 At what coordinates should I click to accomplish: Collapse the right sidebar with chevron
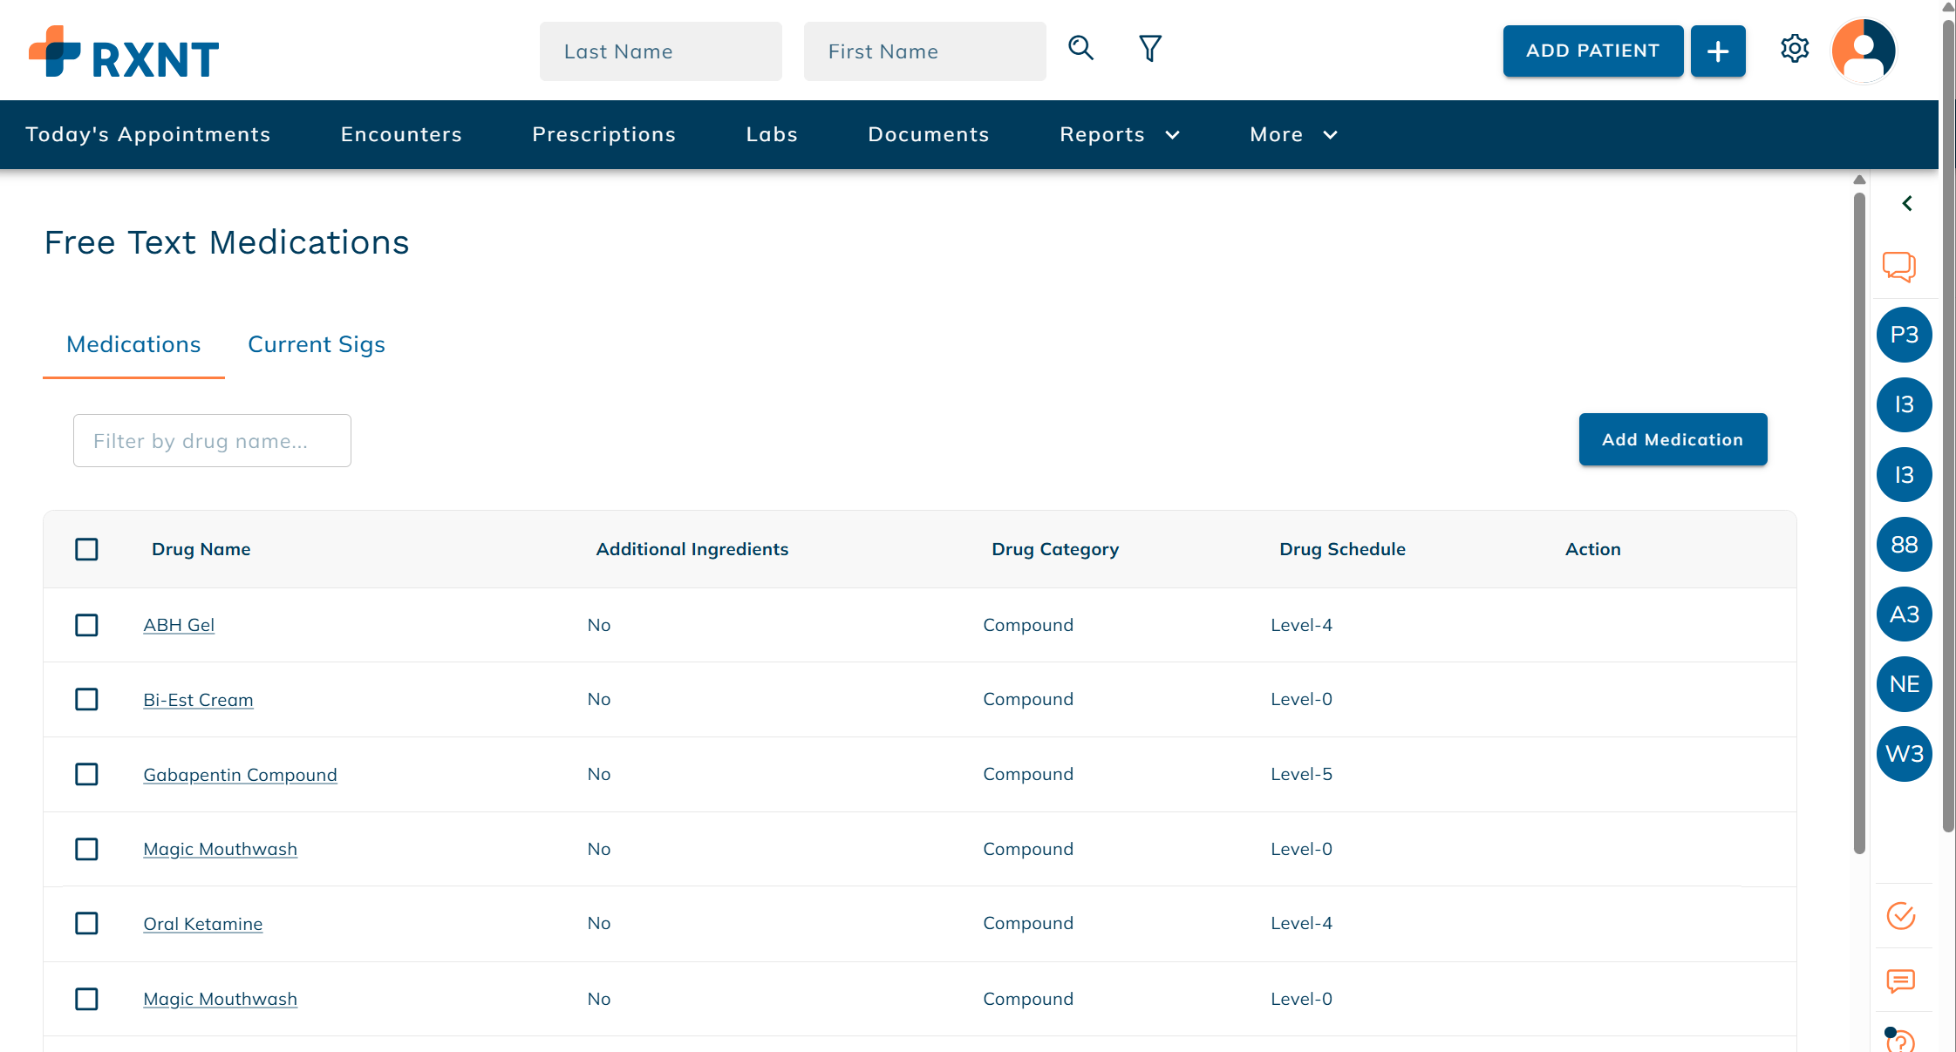click(x=1906, y=203)
